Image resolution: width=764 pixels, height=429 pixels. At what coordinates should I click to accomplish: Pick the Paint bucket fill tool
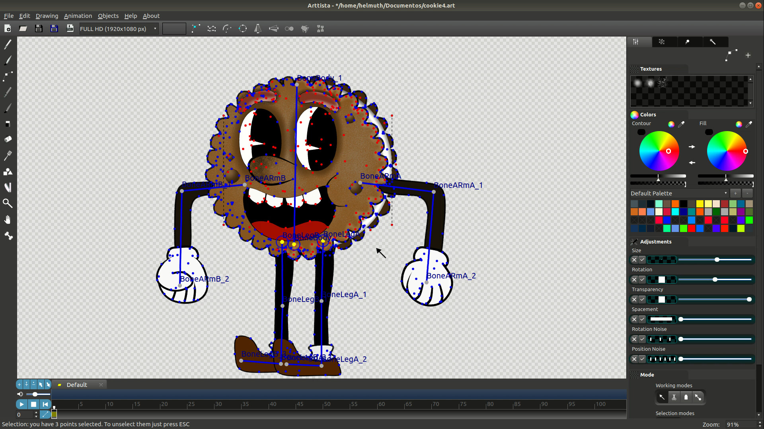[8, 139]
